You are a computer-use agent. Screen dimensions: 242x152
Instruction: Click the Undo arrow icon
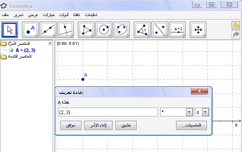236,25
